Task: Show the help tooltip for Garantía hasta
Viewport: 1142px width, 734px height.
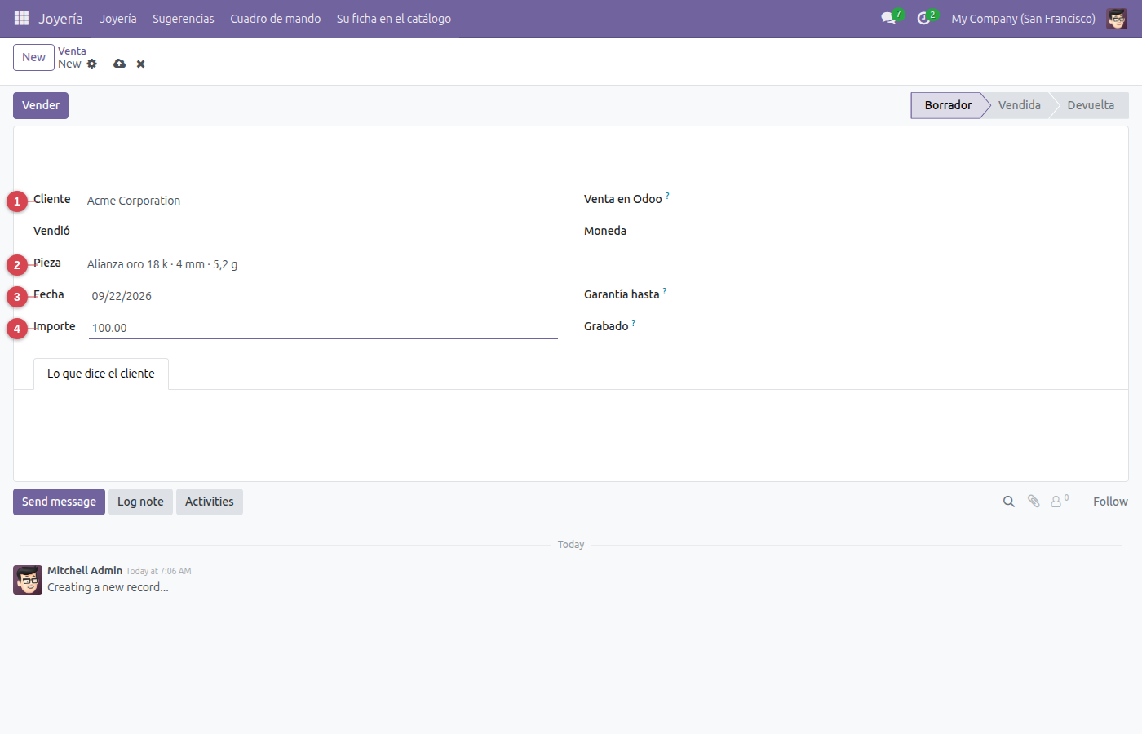Action: coord(665,291)
